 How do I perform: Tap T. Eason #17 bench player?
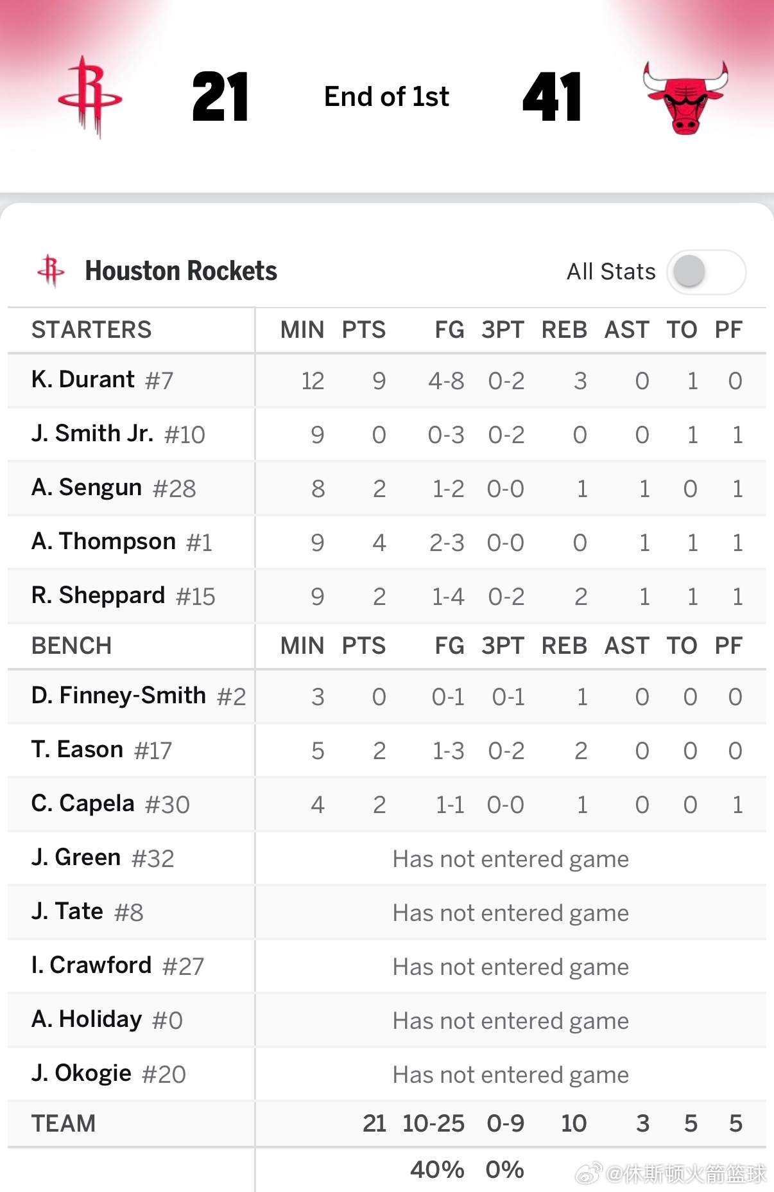point(102,750)
